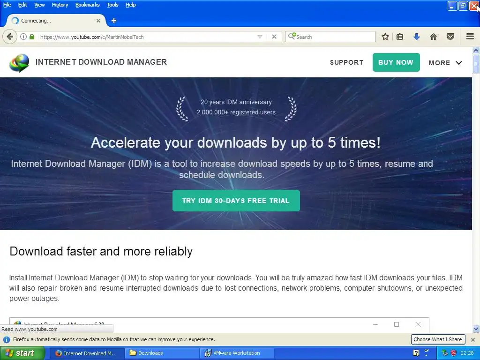Click 'Accelerate your downloads by up to 5 times!' headline

tap(236, 142)
